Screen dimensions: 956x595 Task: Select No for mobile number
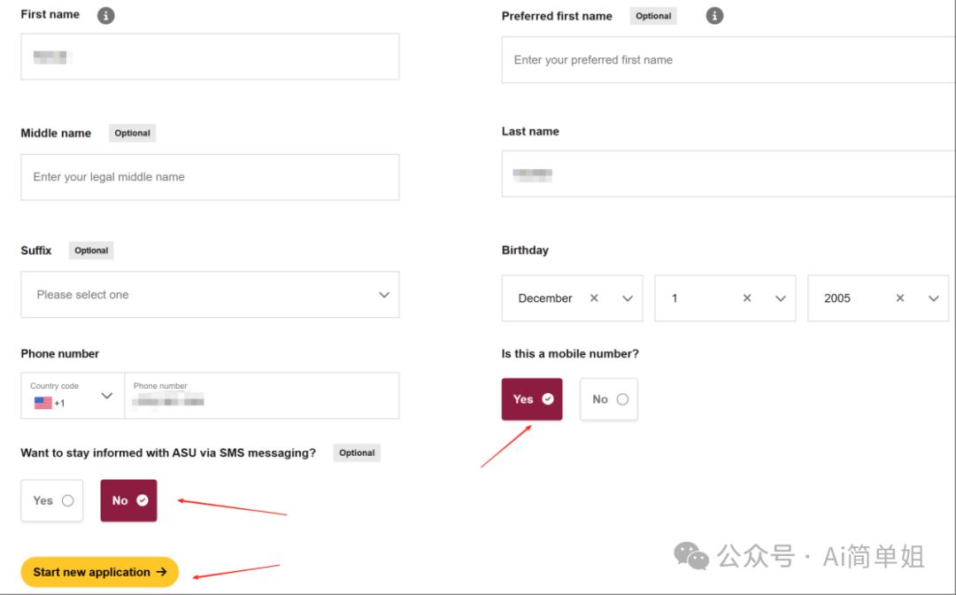pos(609,399)
